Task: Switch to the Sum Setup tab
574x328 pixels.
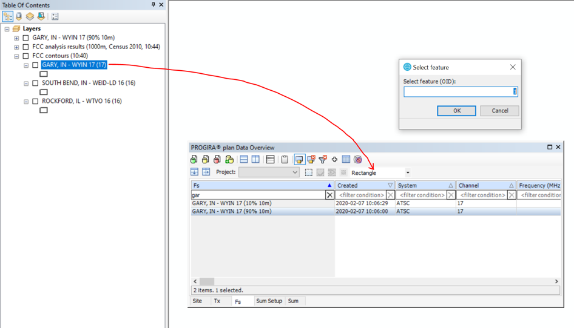Action: pyautogui.click(x=269, y=301)
